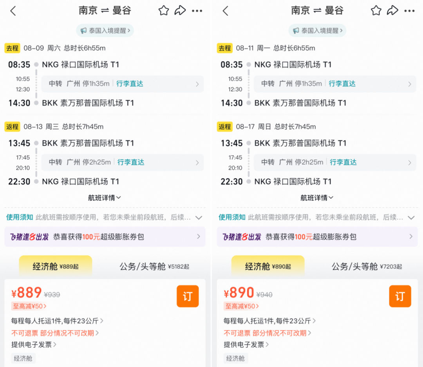The width and height of the screenshot is (423, 367).
Task: Tap the orange 订 booking button for ¥889
Action: pos(187,296)
